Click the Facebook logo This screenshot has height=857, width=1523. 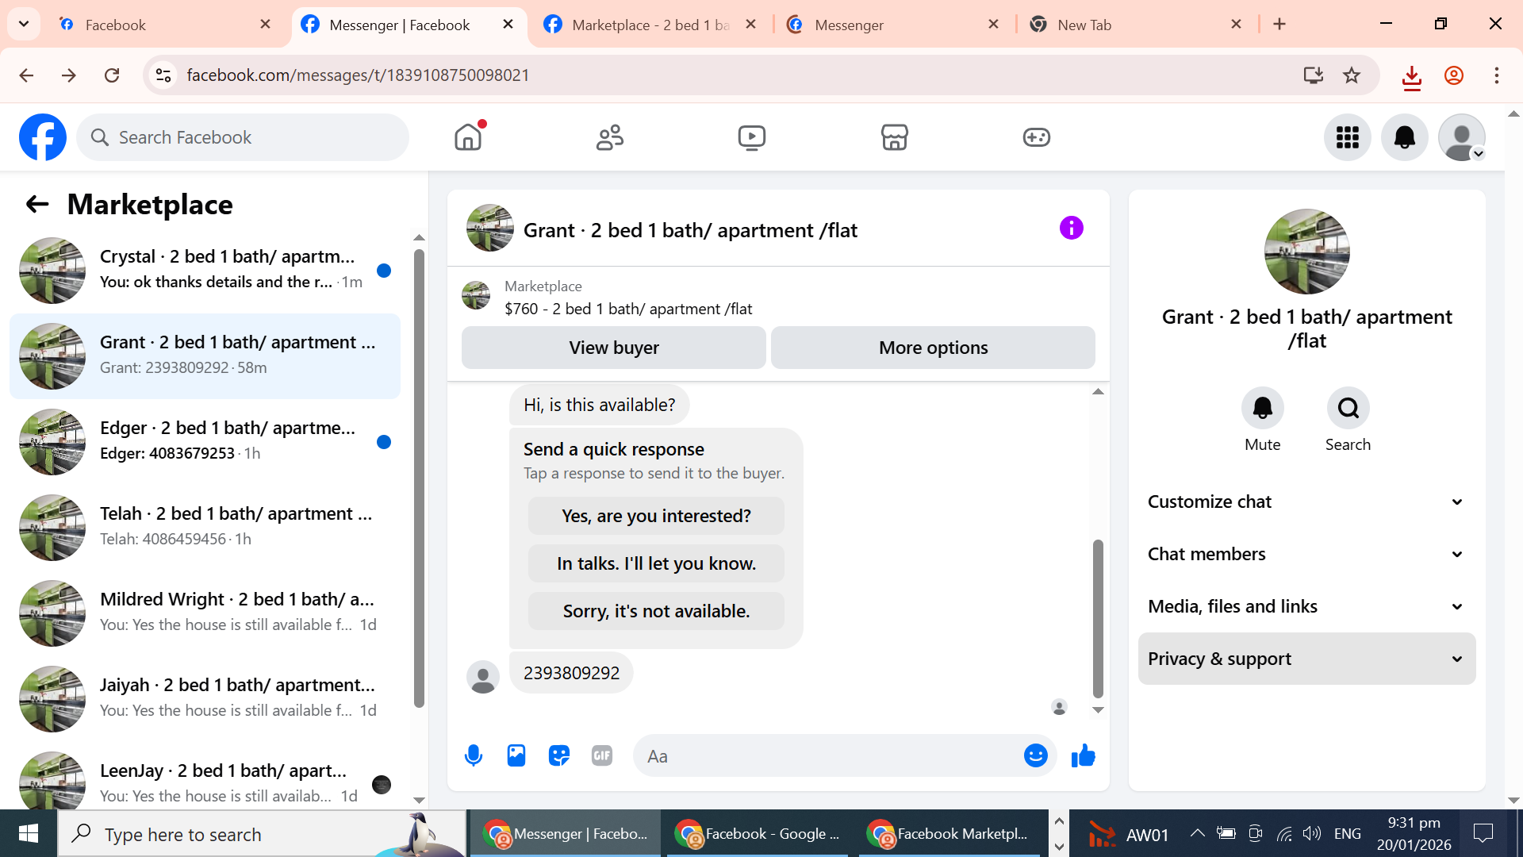coord(43,137)
